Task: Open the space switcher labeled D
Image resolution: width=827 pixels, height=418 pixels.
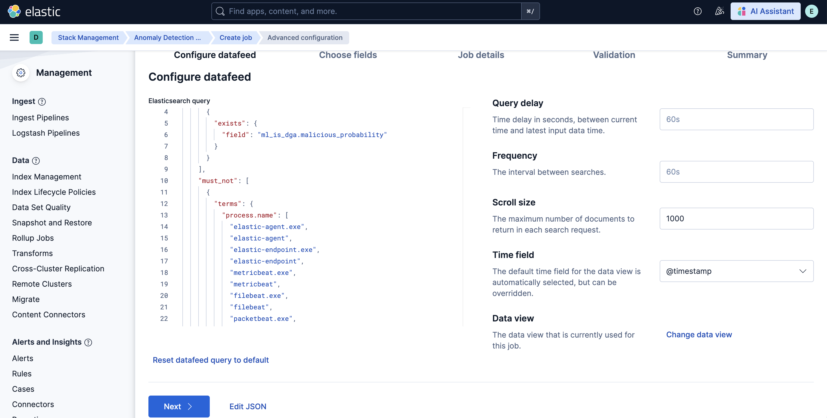Action: (36, 37)
